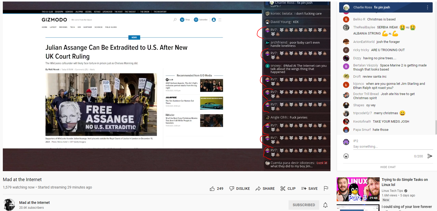Select the FIELD GUIDE tab on Gizmodo nav

(x=111, y=27)
